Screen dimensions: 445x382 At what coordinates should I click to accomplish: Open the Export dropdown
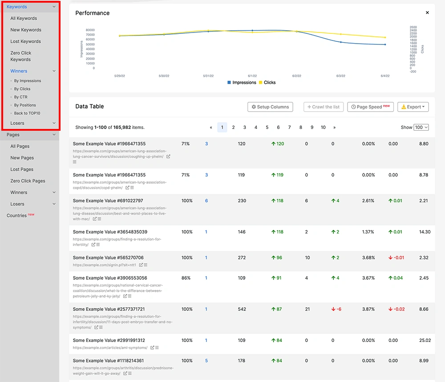point(413,107)
